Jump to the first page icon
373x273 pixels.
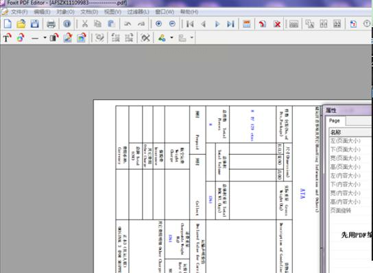pos(190,24)
